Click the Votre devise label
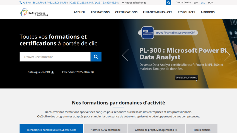This screenshot has height=133, width=237. 184,3
